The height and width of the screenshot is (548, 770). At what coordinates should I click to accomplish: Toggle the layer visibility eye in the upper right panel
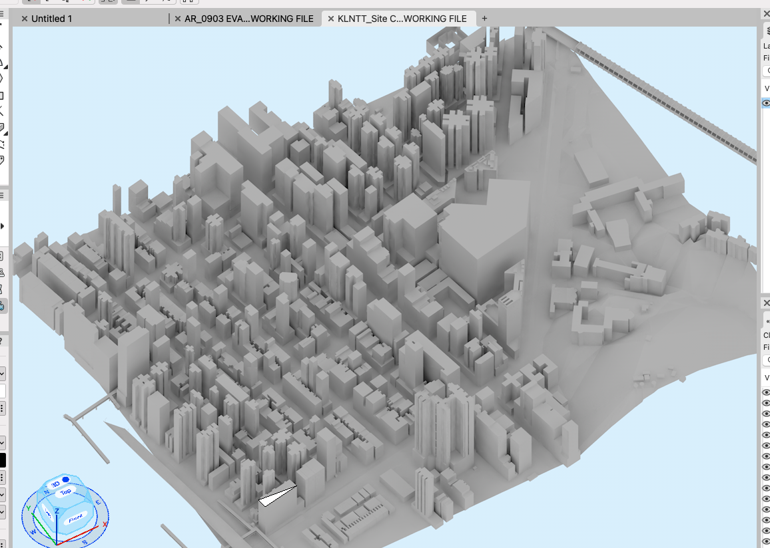766,103
